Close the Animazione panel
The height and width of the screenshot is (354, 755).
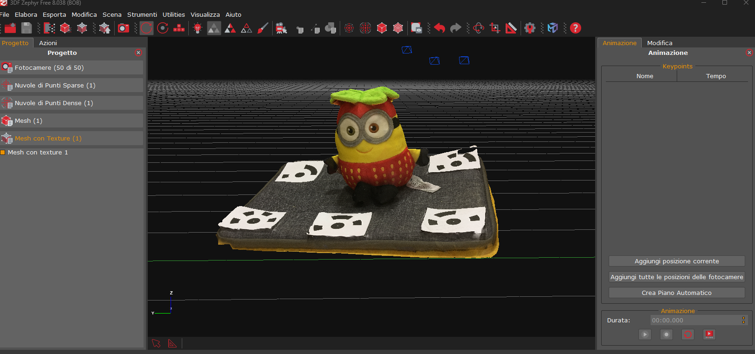[x=749, y=53]
